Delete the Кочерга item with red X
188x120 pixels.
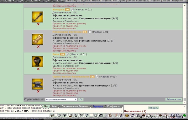pyautogui.click(x=38, y=24)
